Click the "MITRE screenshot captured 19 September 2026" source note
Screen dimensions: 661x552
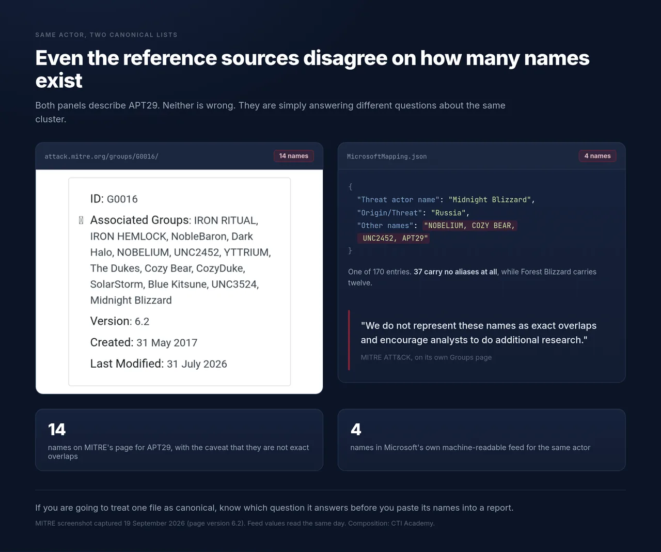pyautogui.click(x=235, y=523)
